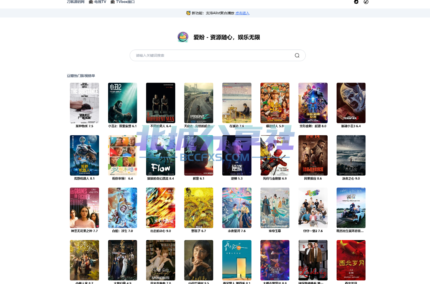Viewport: 430px width, 284px height.
Task: Open The Substance poster 某种物质
Action: (84, 103)
